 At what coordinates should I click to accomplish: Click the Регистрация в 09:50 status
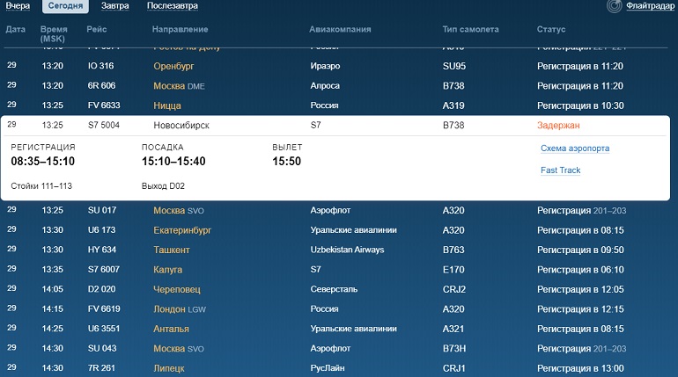[580, 250]
